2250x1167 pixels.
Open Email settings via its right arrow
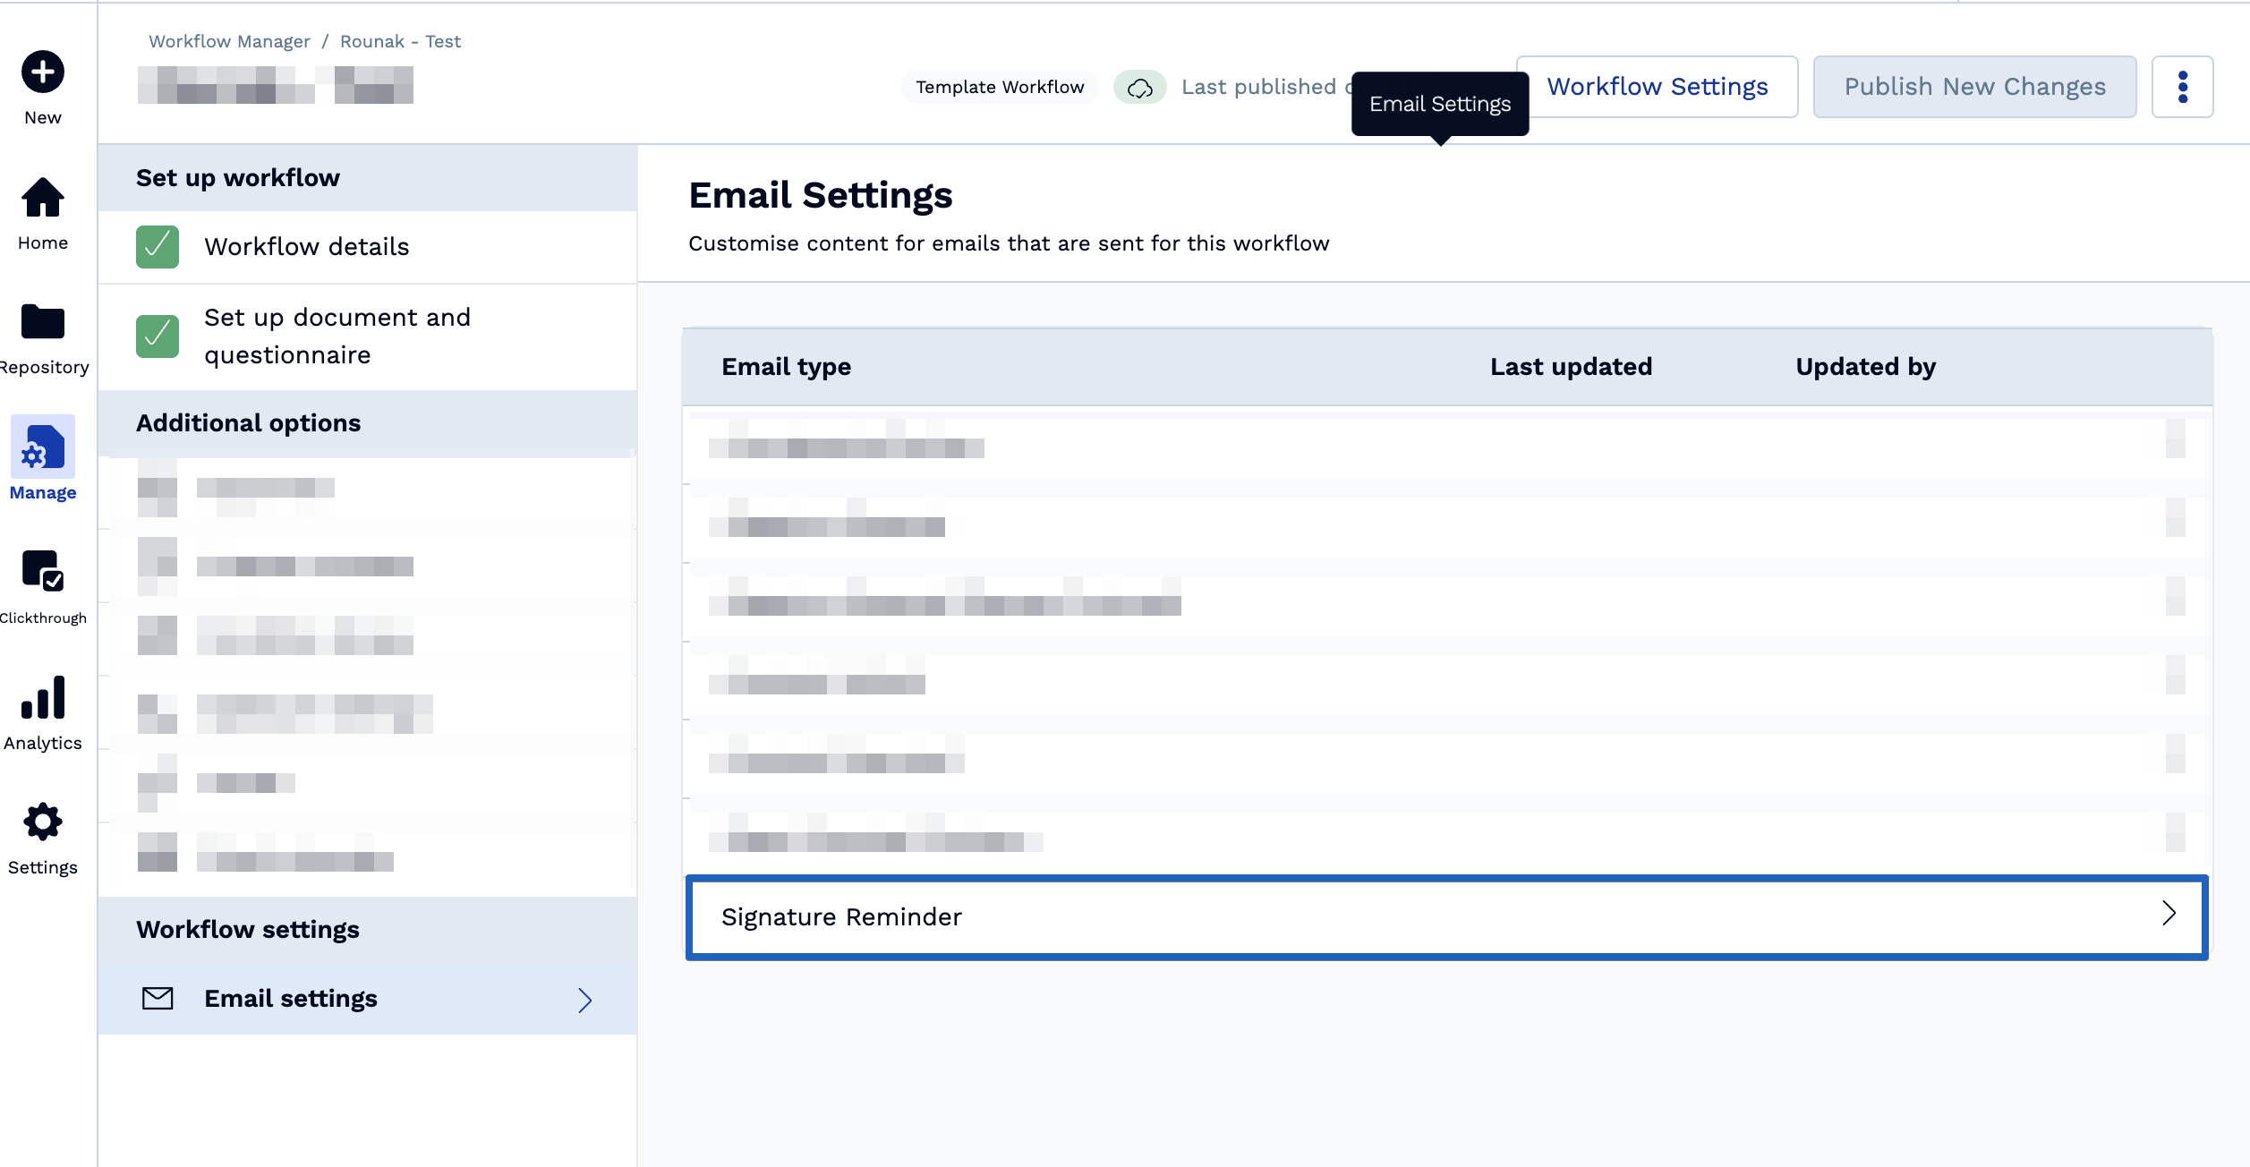click(584, 1000)
